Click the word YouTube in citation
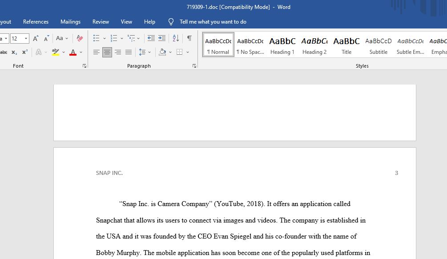This screenshot has height=259, width=447. point(230,204)
